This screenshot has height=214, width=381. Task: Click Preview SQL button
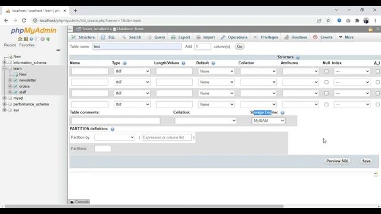(338, 161)
